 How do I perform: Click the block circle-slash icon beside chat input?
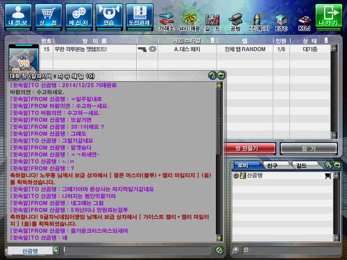pos(219,250)
